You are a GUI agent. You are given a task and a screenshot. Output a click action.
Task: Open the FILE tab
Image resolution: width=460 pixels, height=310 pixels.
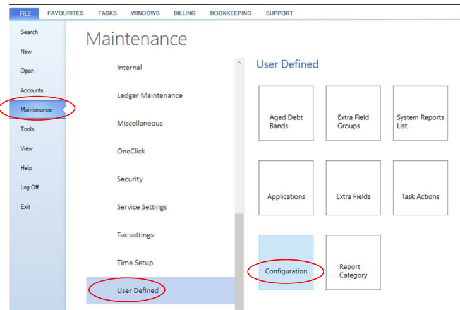pyautogui.click(x=25, y=13)
